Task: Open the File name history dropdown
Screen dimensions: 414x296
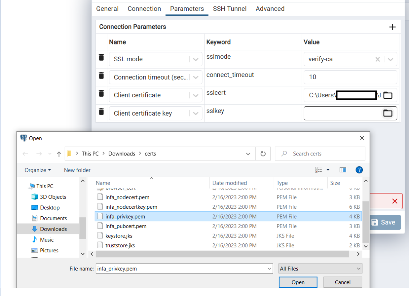Action: (x=269, y=269)
